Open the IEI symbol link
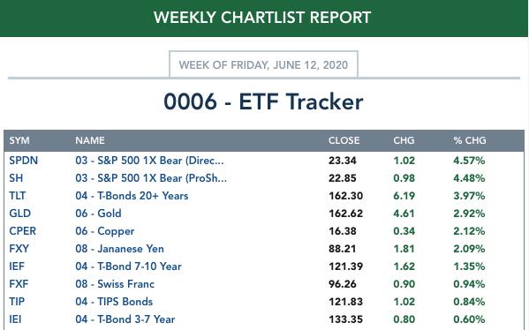The height and width of the screenshot is (330, 529). [x=15, y=319]
